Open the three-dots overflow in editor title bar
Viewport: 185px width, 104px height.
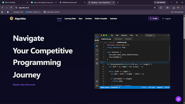[158, 35]
